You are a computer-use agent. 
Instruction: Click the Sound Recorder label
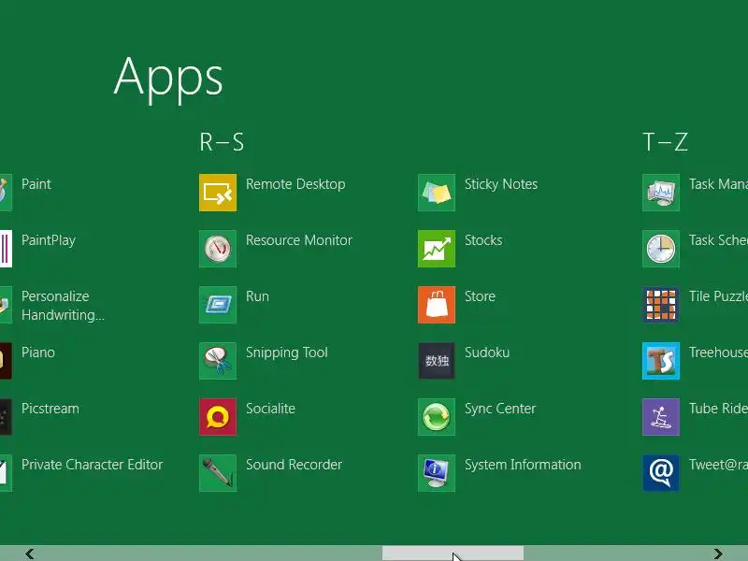click(294, 465)
